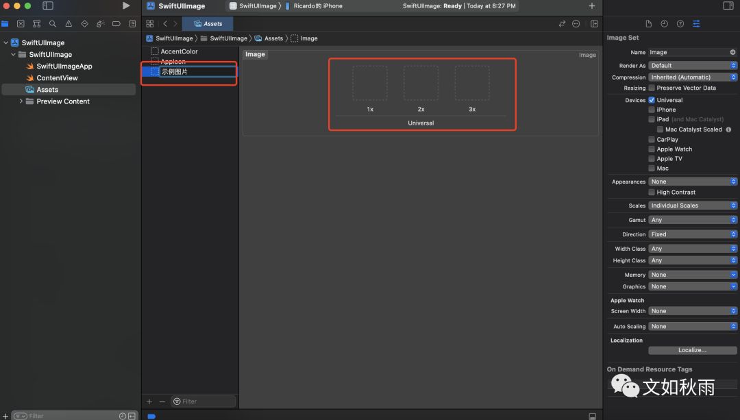Go back in editor history

point(164,23)
